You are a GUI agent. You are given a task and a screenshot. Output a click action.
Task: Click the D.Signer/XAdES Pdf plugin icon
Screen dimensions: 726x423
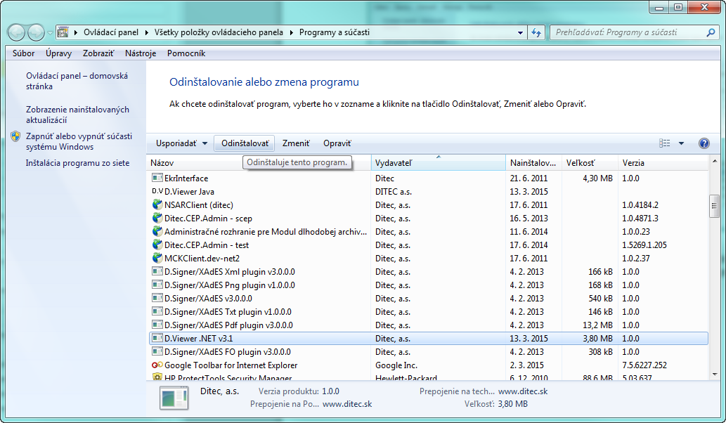[157, 325]
